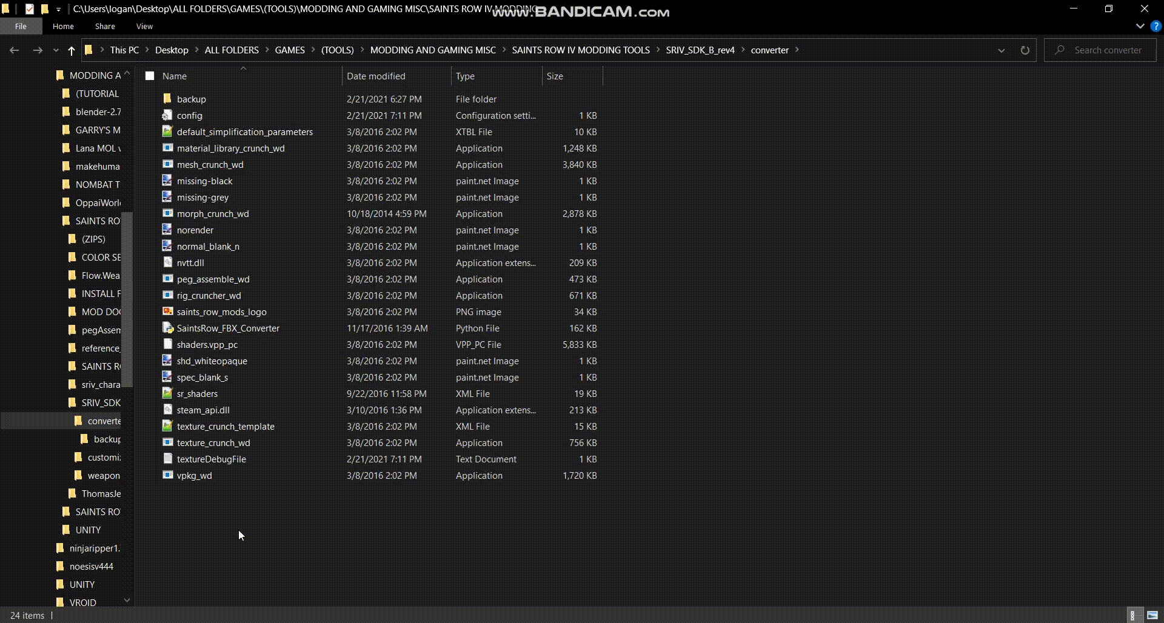Jump to ALL FOLDERS in breadcrumb

pyautogui.click(x=232, y=50)
